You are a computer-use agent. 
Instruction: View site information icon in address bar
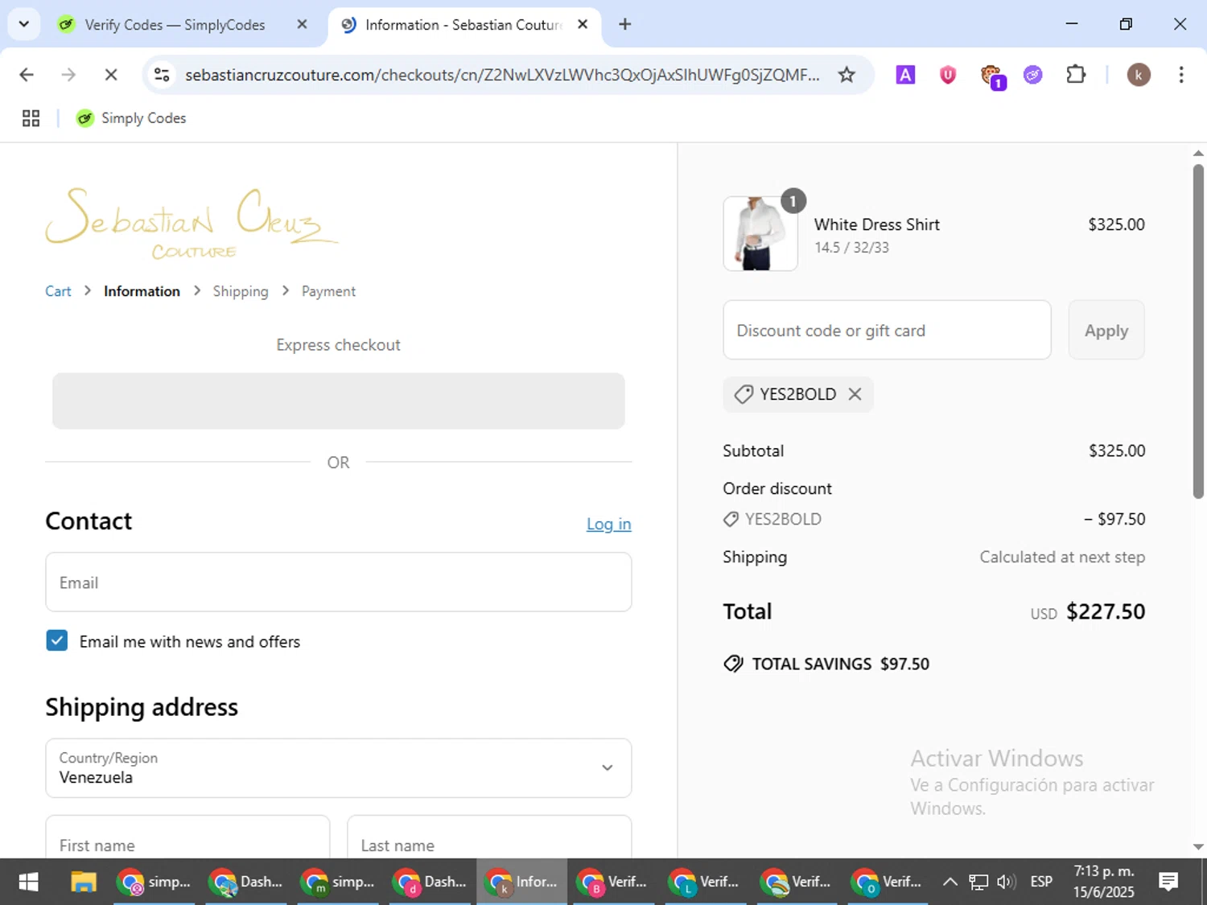(x=162, y=75)
